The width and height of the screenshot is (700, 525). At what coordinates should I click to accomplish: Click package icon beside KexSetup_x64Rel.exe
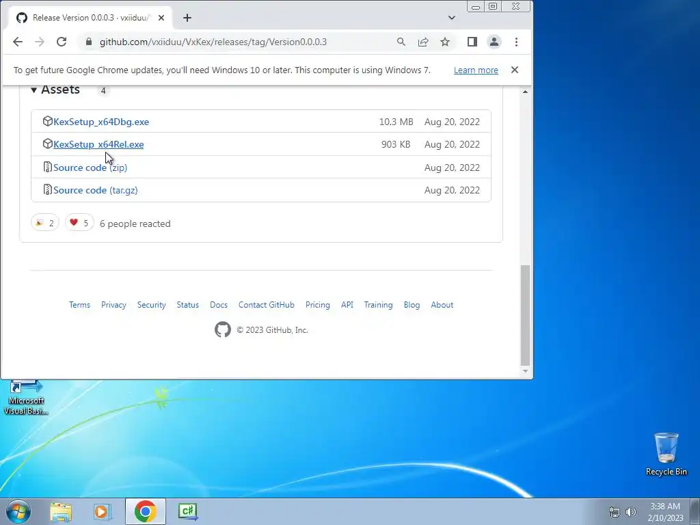(47, 144)
